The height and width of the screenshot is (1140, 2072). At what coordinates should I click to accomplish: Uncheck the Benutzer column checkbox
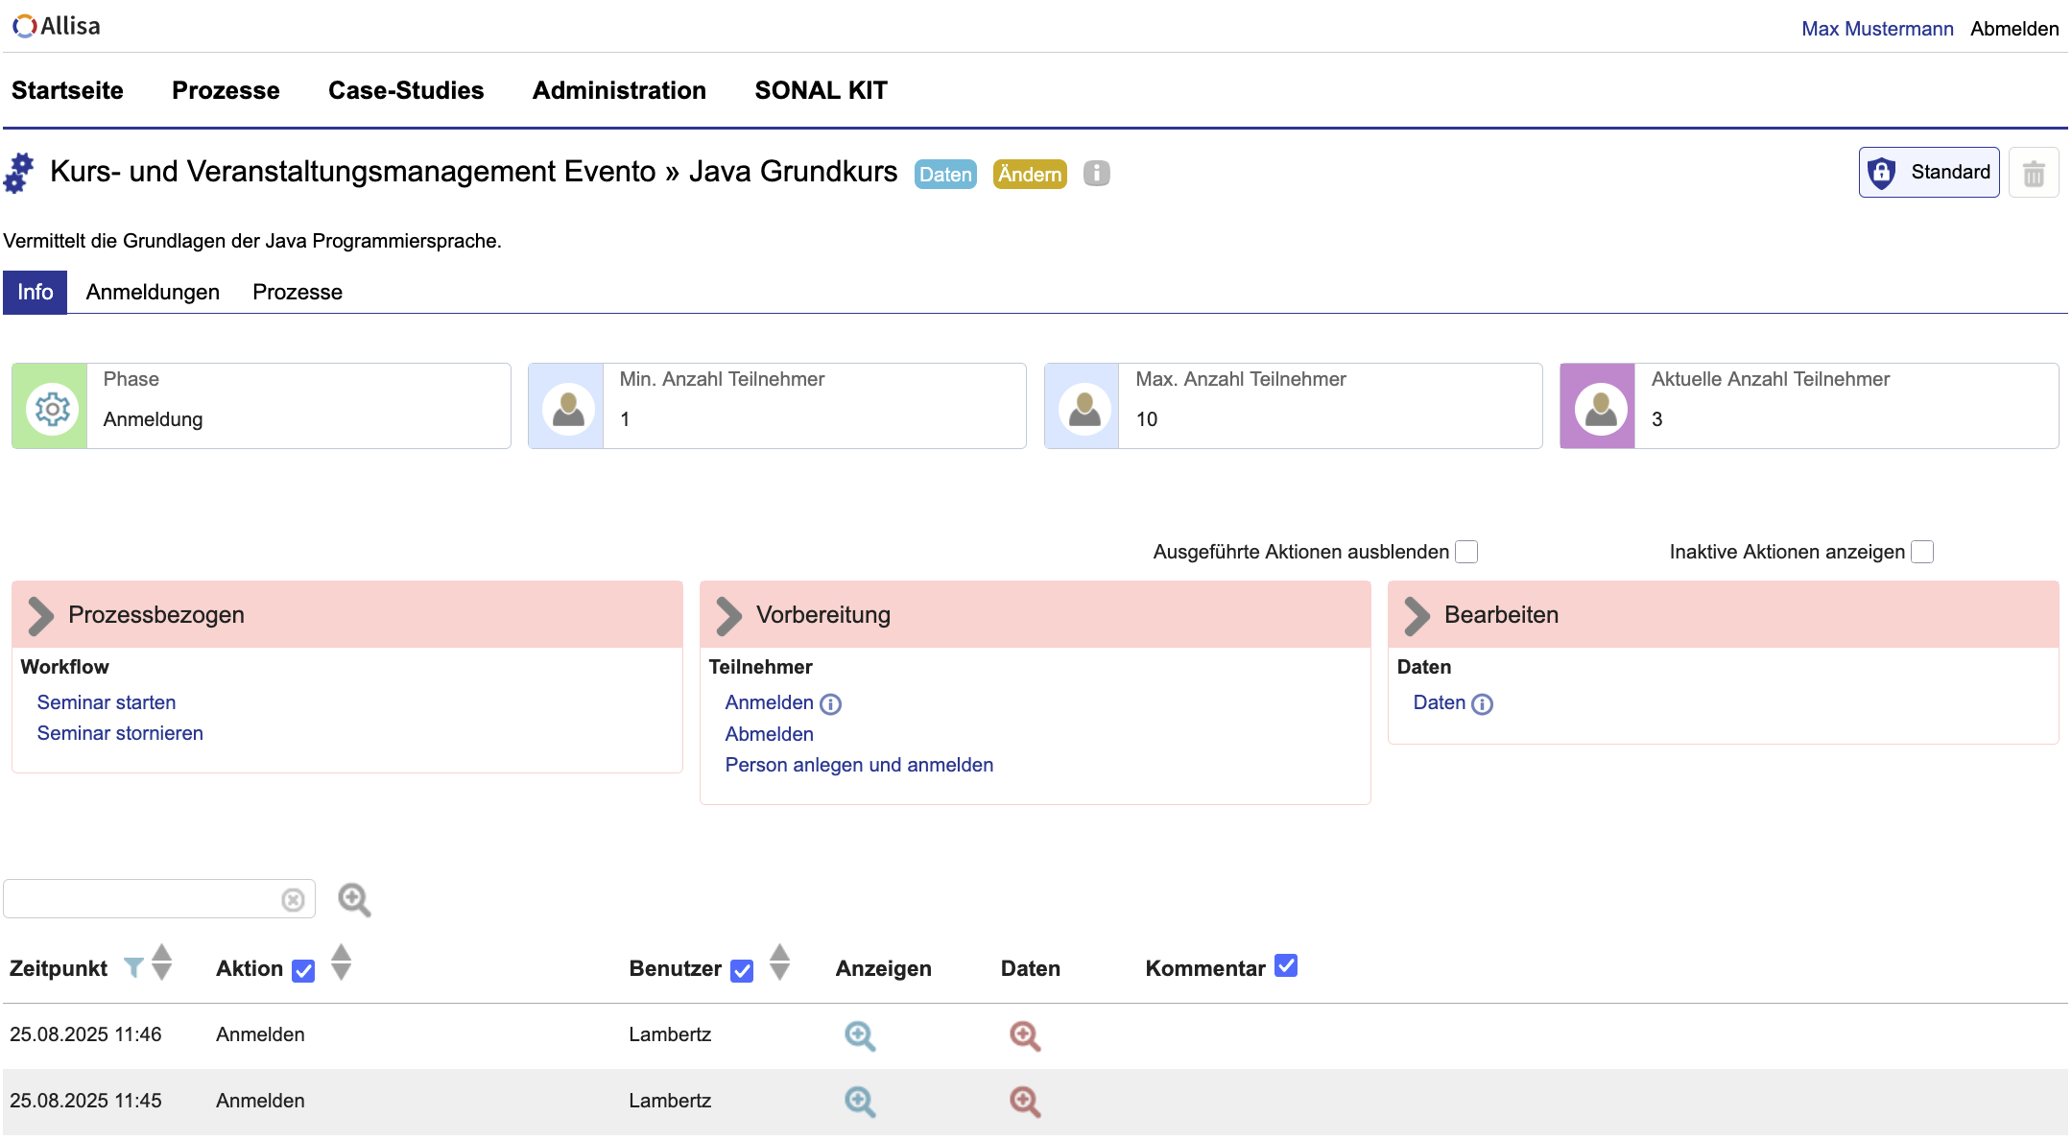pyautogui.click(x=742, y=971)
